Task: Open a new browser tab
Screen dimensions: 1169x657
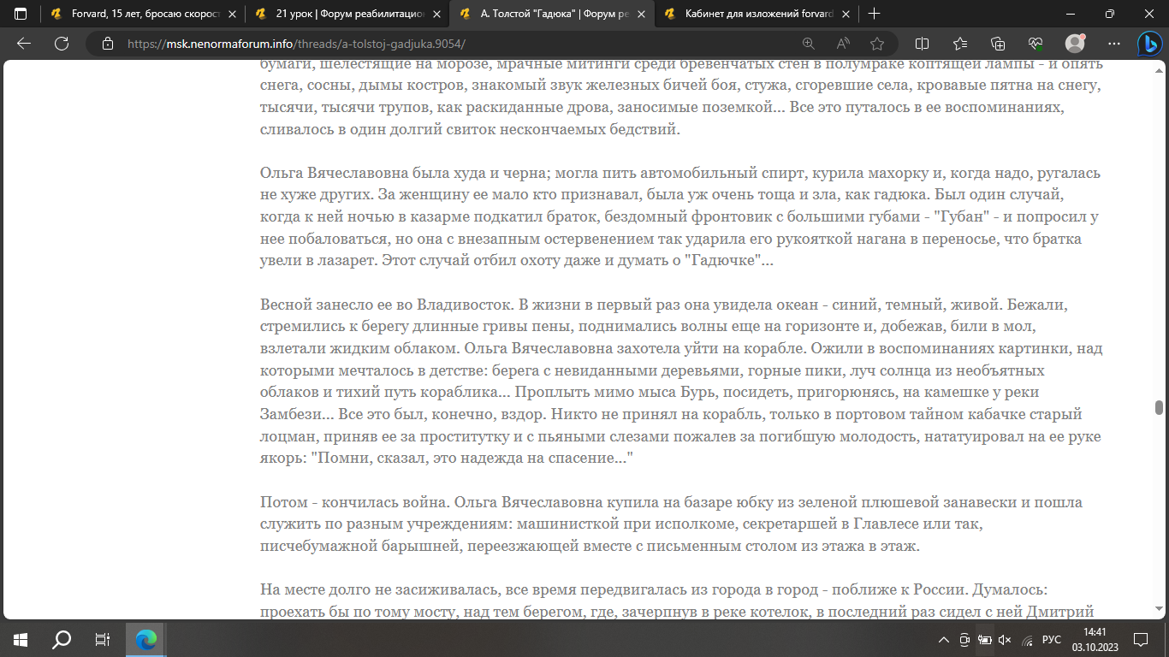Action: 874,14
